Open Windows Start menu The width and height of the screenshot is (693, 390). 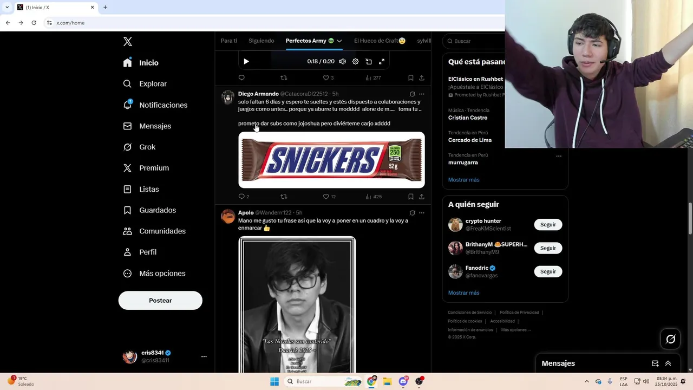274,381
